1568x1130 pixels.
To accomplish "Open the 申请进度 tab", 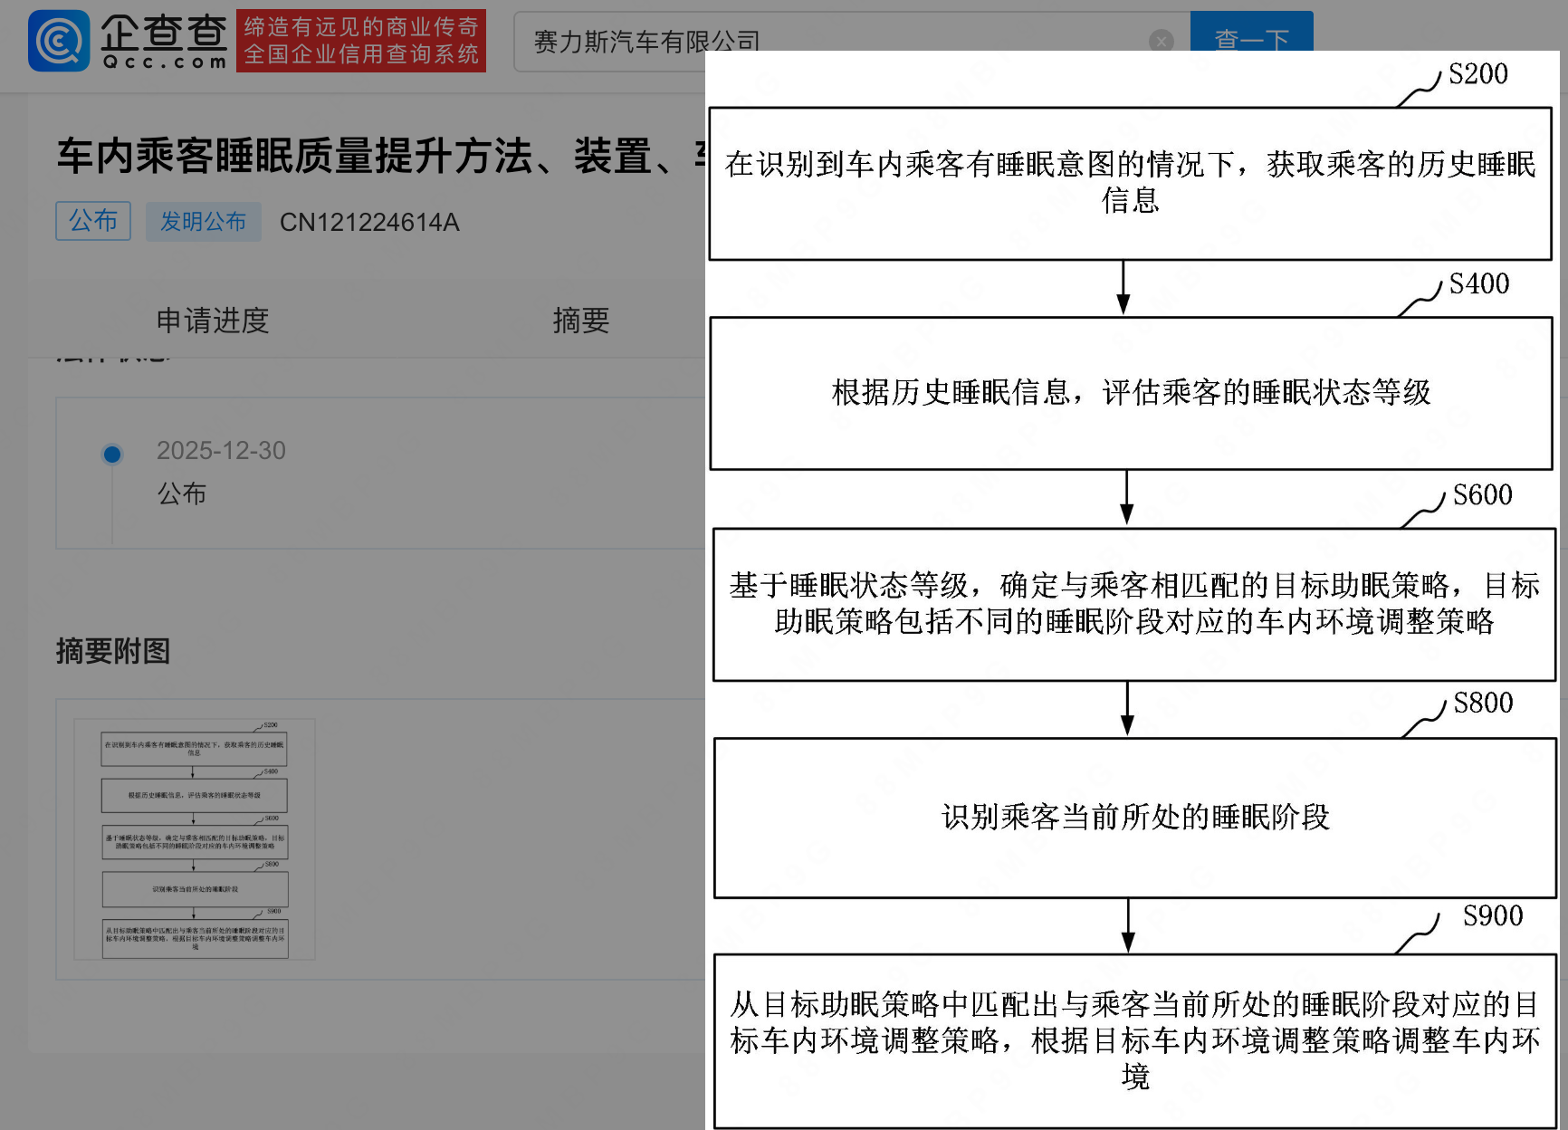I will click(x=212, y=321).
